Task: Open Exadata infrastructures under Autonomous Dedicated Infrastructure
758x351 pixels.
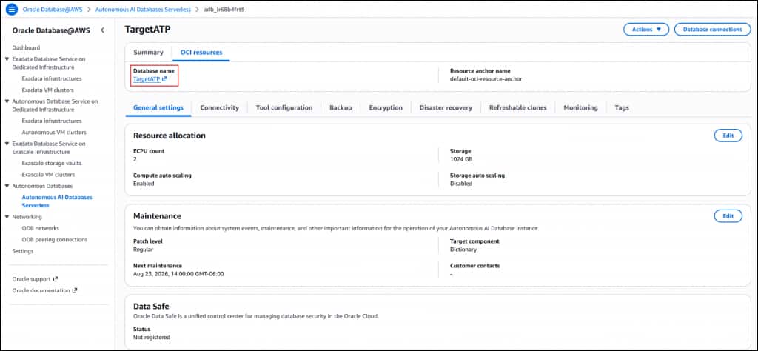Action: [52, 121]
